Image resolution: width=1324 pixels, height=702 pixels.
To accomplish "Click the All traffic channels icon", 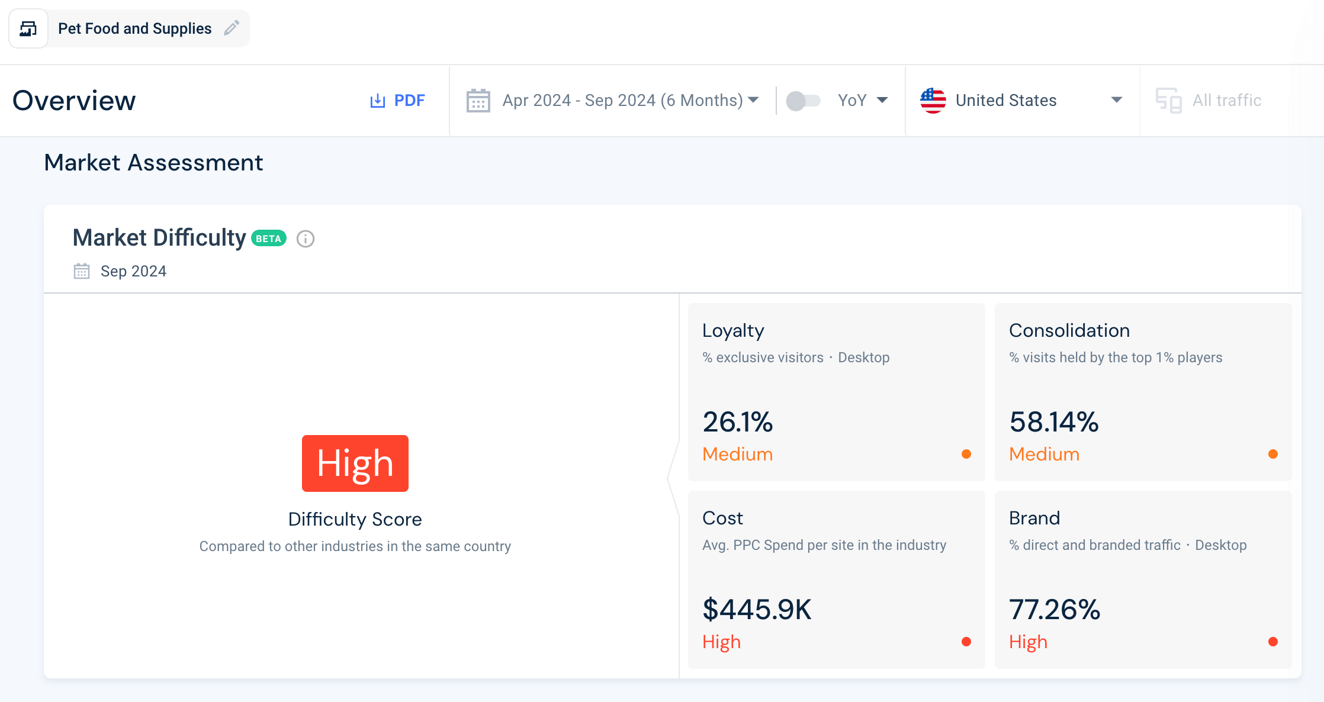I will 1169,100.
